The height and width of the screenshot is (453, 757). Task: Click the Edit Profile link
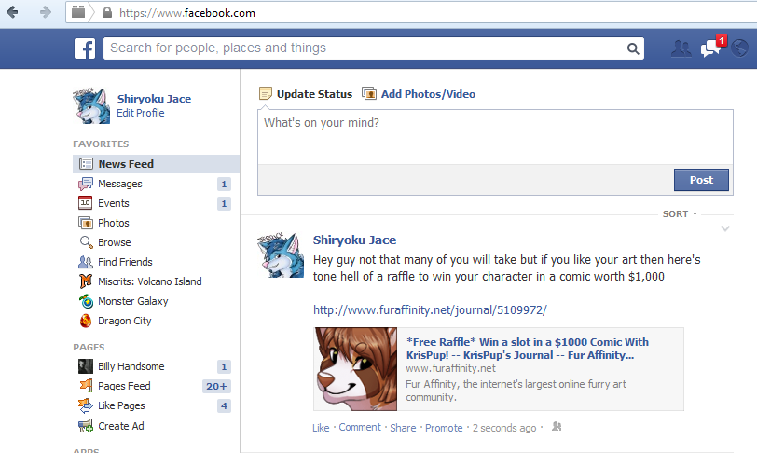point(140,113)
